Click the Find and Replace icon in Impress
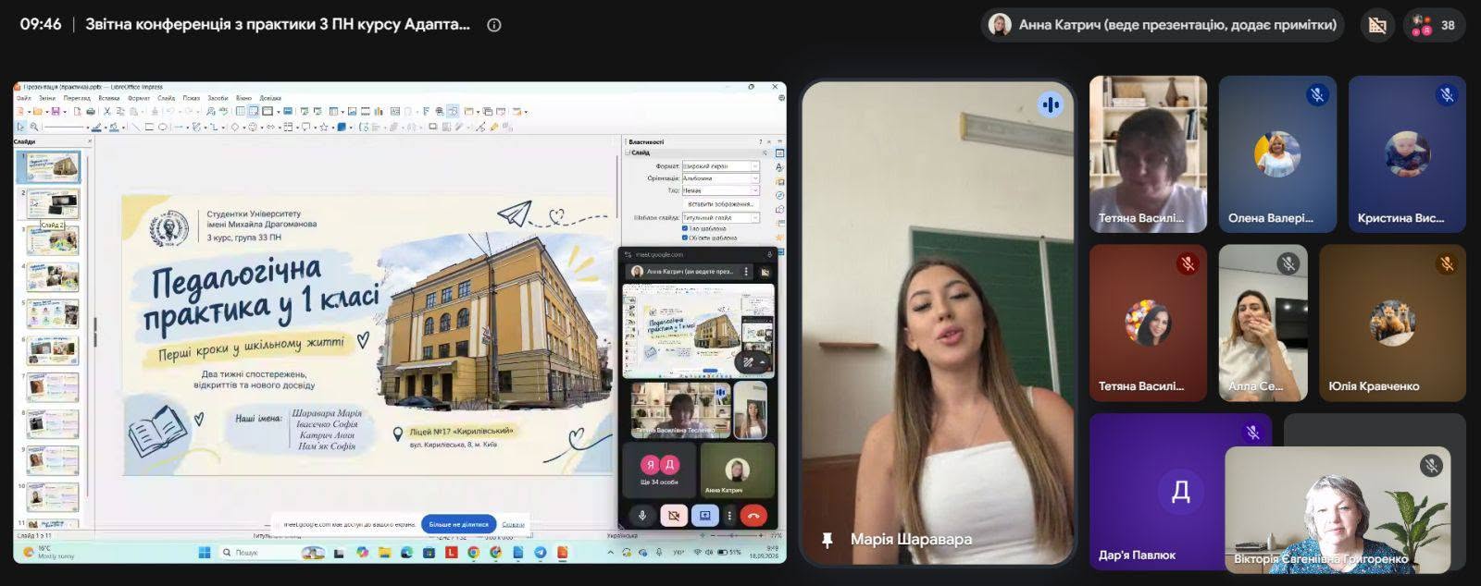1481x586 pixels. tap(211, 112)
